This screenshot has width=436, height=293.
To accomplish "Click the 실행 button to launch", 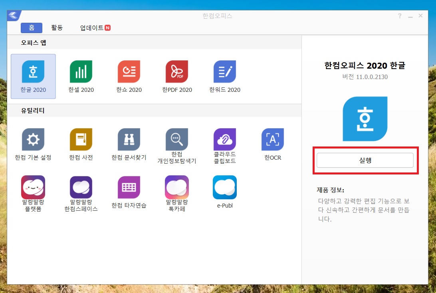I will point(365,160).
